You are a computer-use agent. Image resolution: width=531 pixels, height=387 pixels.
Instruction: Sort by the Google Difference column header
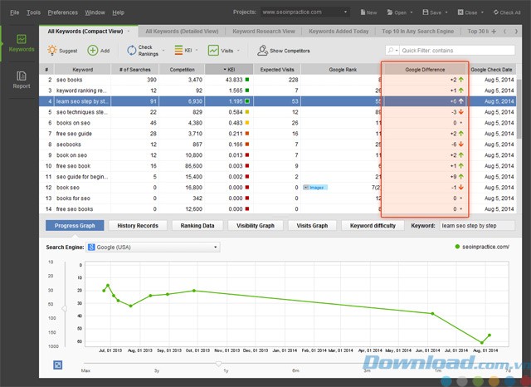click(424, 69)
